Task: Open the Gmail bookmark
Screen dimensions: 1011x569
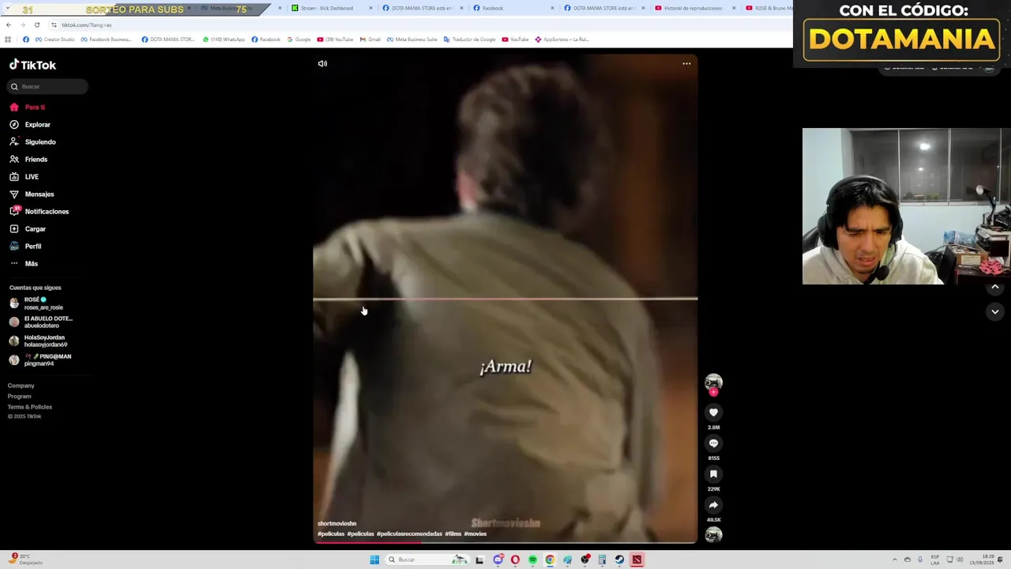Action: coord(370,40)
